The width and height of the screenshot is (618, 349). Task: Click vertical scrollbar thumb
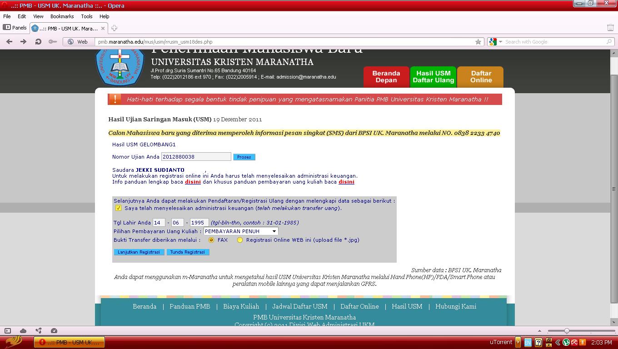(x=614, y=189)
